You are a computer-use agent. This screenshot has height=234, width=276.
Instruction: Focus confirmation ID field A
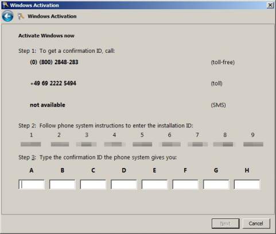click(32, 185)
